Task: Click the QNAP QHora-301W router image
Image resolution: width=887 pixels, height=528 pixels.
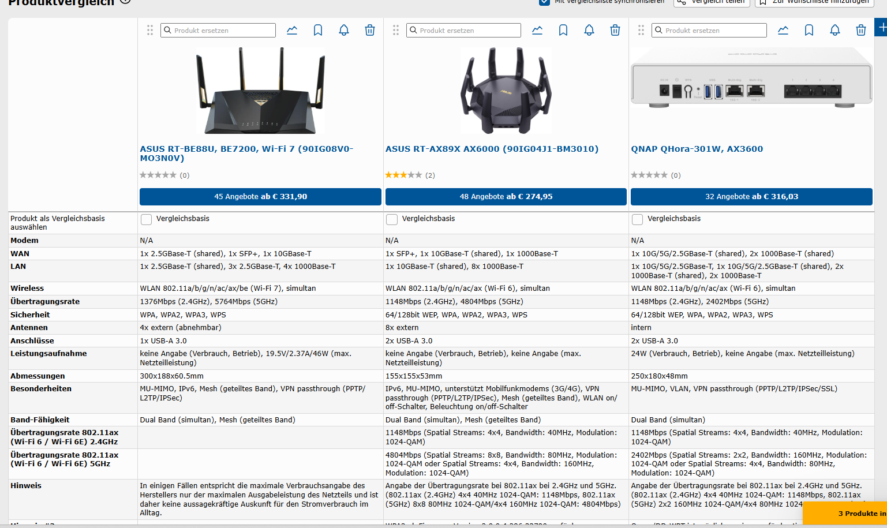Action: tap(751, 78)
